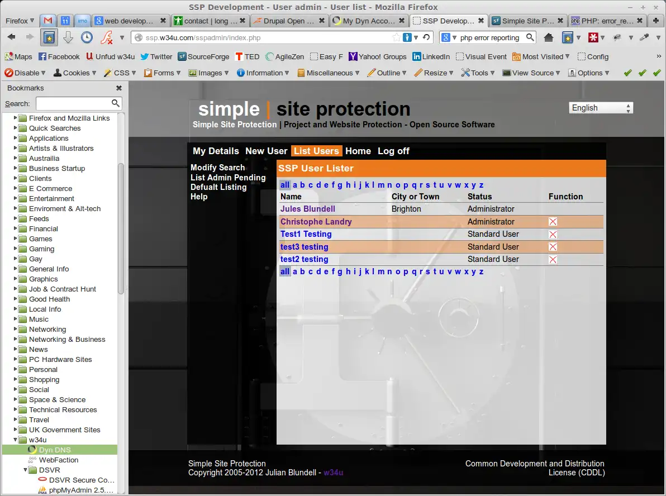Image resolution: width=666 pixels, height=496 pixels.
Task: Click the URL address bar
Action: [x=268, y=37]
